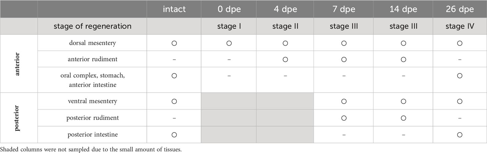Select the '0 dpe' column header
The image size is (487, 153).
click(228, 9)
